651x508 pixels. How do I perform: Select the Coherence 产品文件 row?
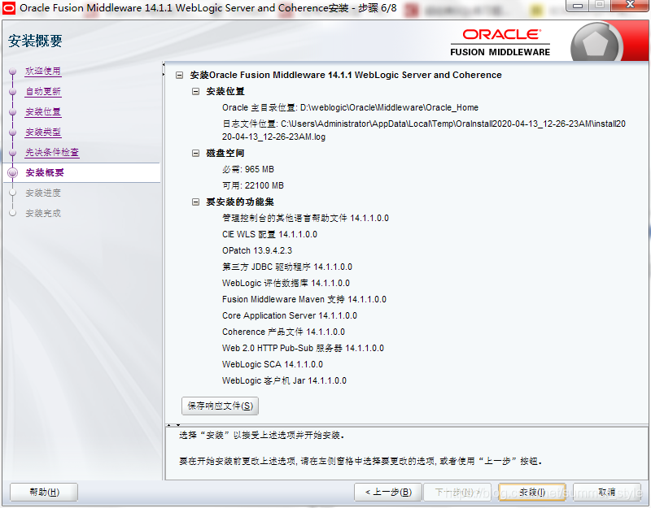pos(283,332)
